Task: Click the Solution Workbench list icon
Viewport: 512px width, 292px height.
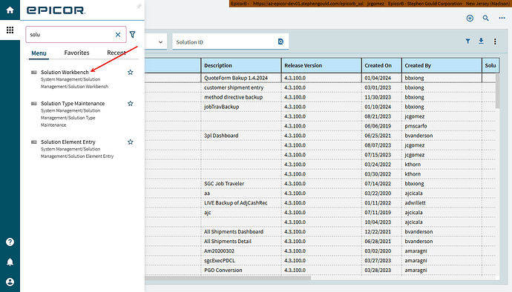Action: point(33,72)
